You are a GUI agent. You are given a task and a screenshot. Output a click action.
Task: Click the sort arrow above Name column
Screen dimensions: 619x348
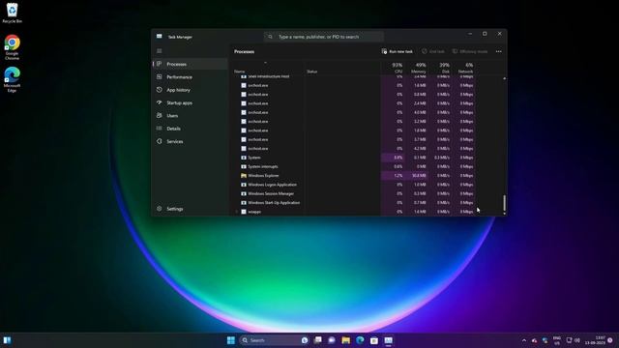tap(265, 63)
